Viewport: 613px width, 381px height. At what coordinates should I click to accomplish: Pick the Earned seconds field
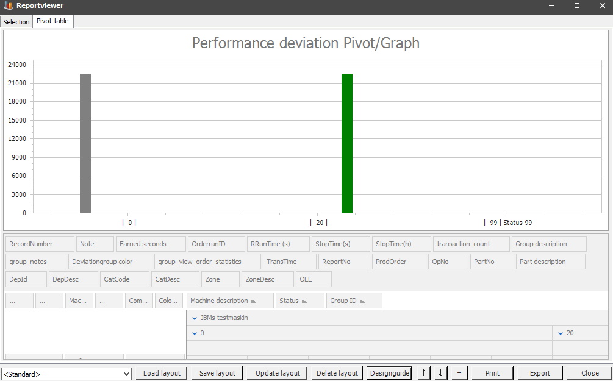point(150,243)
